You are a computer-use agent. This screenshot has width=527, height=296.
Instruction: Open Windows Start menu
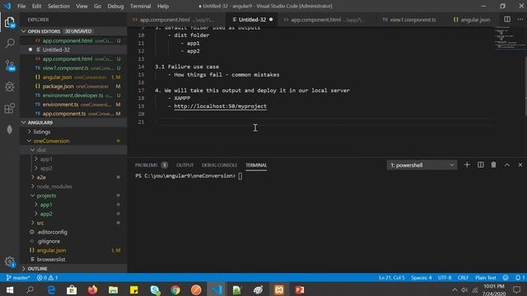10,289
